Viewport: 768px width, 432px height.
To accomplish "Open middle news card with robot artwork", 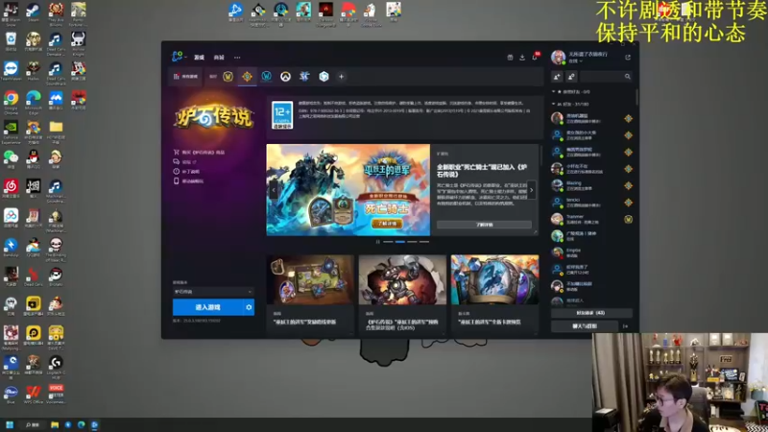I will click(x=402, y=294).
